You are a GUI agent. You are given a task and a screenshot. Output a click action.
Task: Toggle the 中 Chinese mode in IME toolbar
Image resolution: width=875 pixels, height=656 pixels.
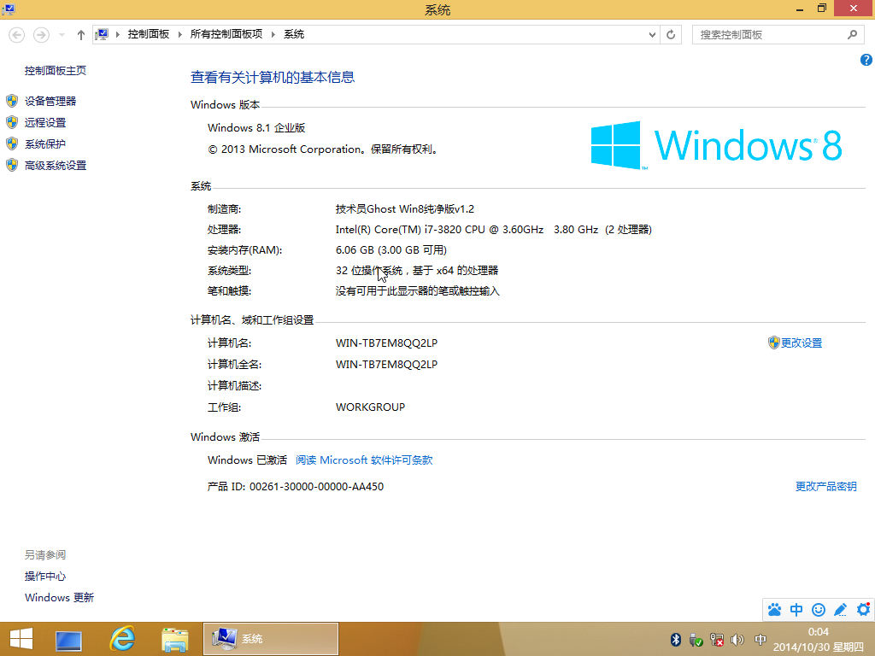tap(796, 610)
